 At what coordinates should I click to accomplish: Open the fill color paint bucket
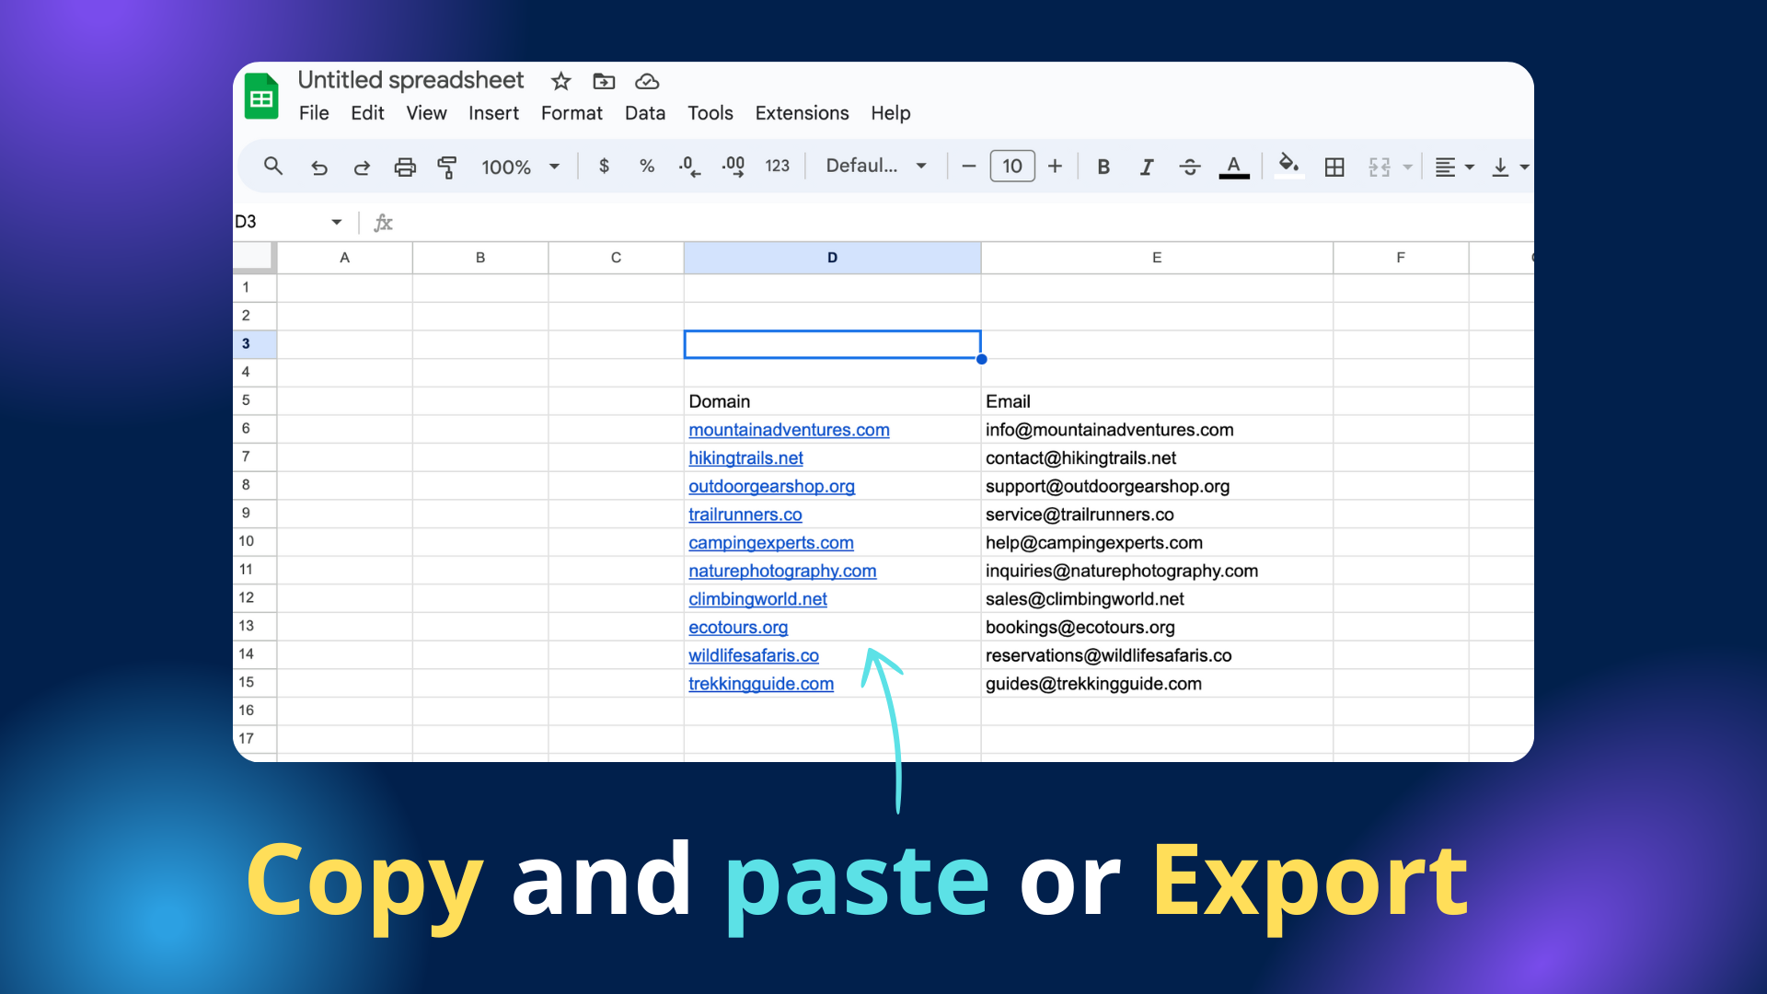[1288, 166]
